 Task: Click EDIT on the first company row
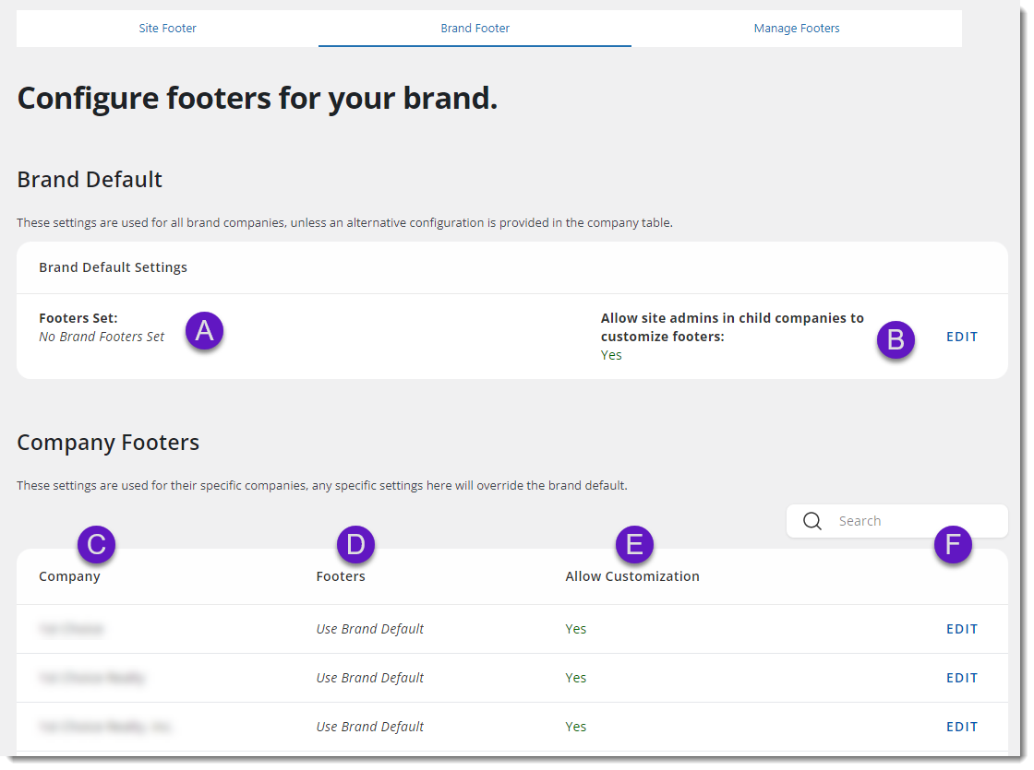click(x=961, y=628)
